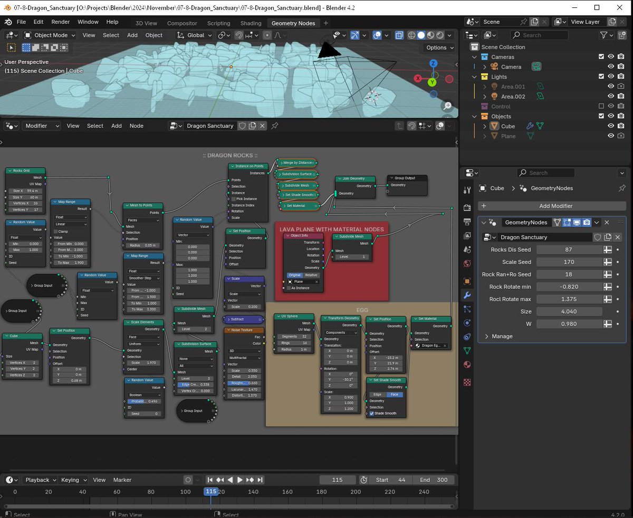Viewport: 633px width, 518px height.
Task: Click the zoom magnifier gizmo in the viewport
Action: [x=448, y=105]
